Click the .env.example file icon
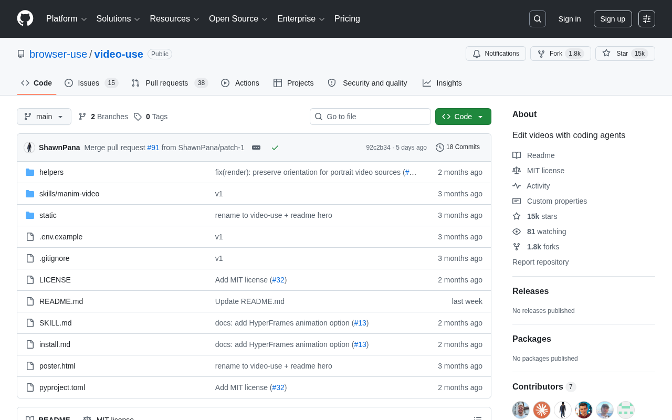Image resolution: width=672 pixels, height=420 pixels. coord(30,237)
